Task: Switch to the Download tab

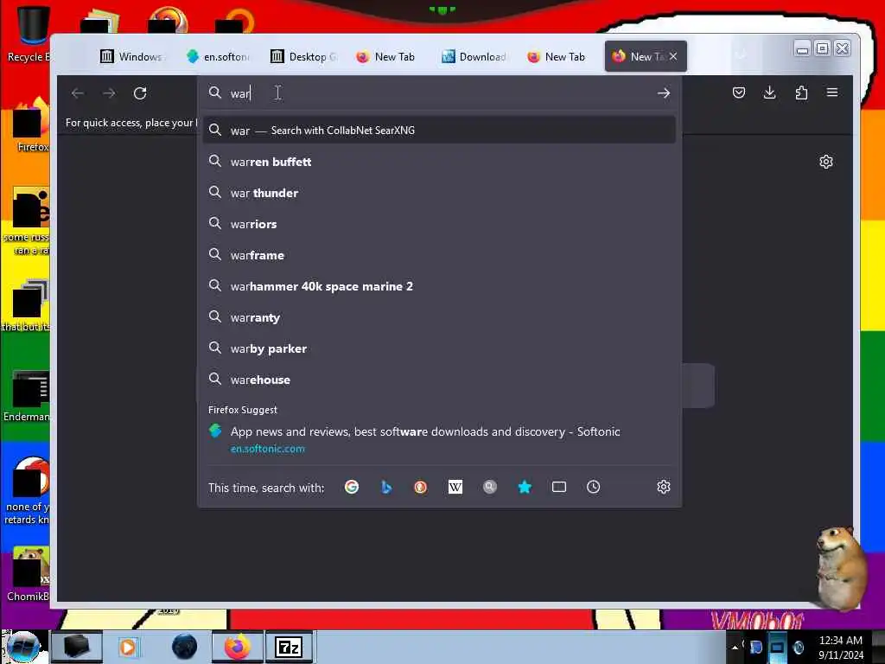Action: 474,56
